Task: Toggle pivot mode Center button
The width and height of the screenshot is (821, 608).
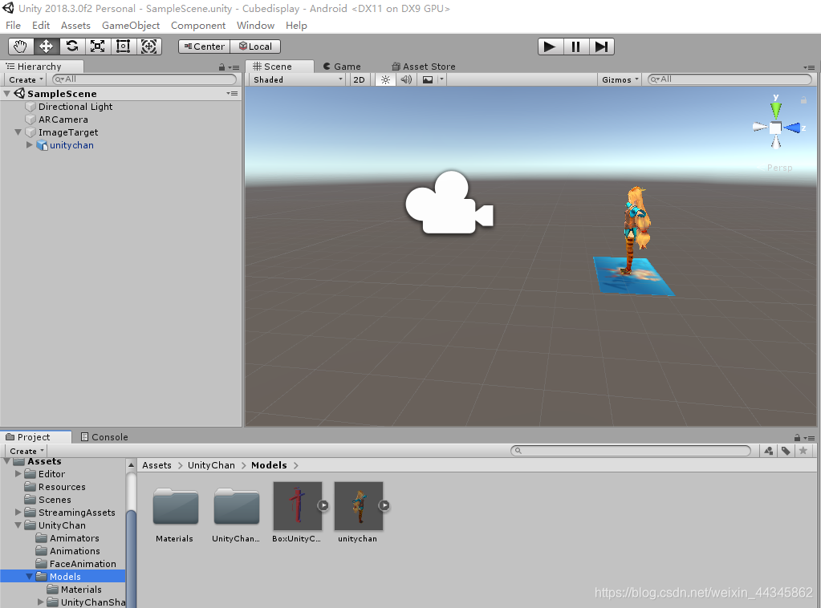Action: (x=204, y=47)
